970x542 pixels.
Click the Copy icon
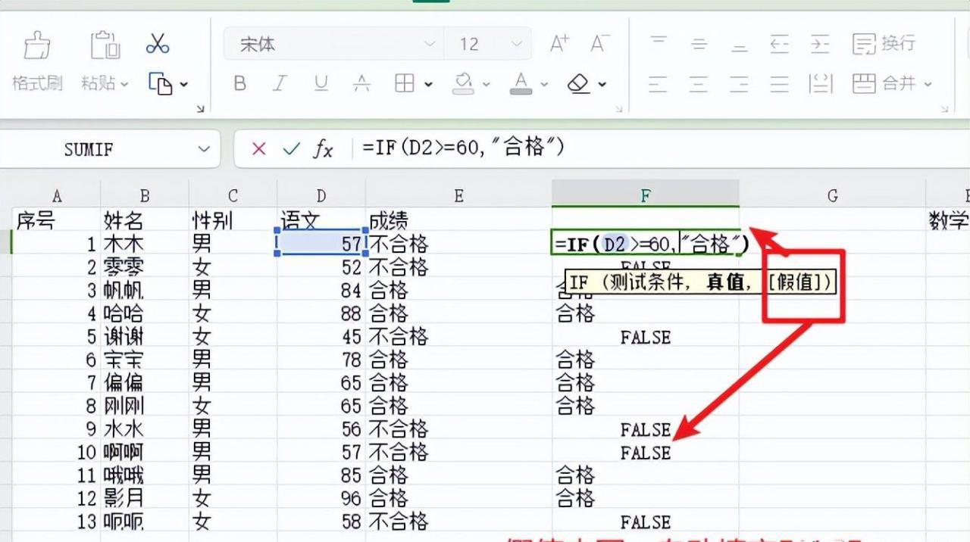tap(160, 84)
